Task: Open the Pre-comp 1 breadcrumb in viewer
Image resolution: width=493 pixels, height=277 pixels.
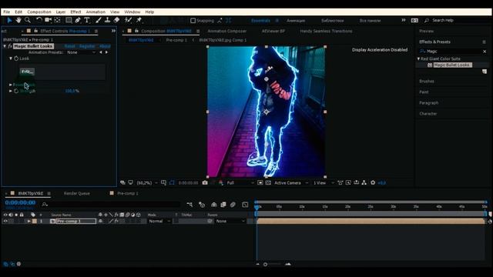Action: pos(176,40)
